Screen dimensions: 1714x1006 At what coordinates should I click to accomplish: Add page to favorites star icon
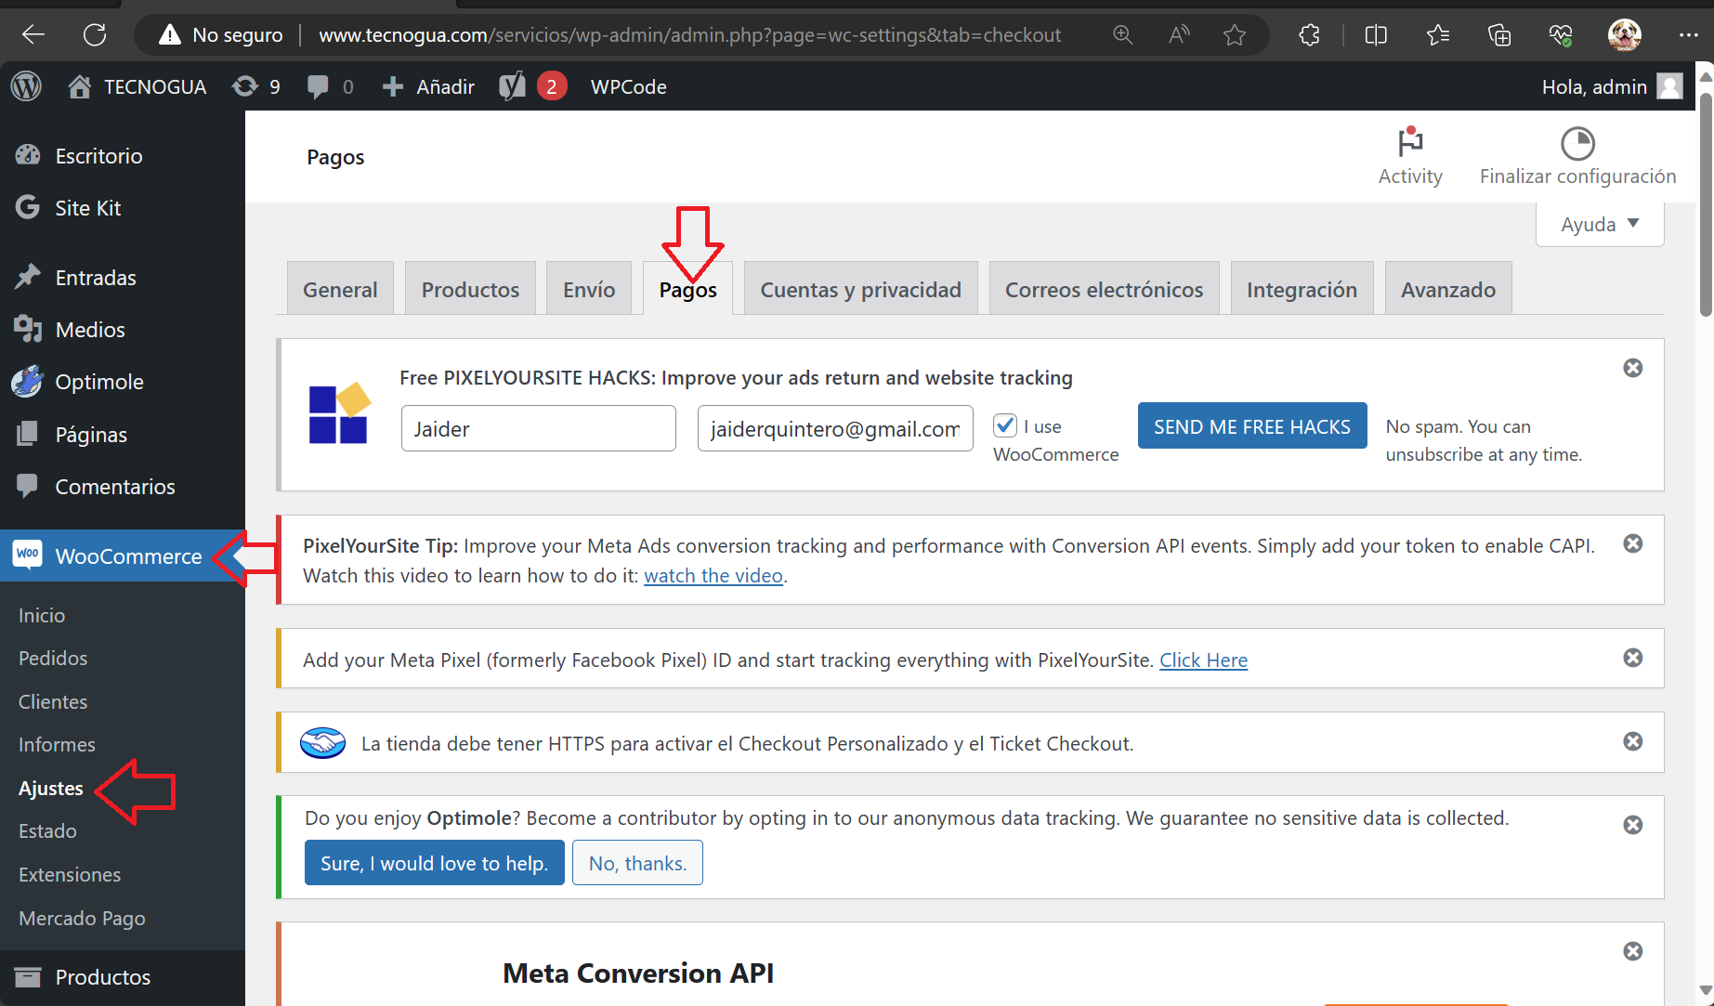pyautogui.click(x=1235, y=35)
